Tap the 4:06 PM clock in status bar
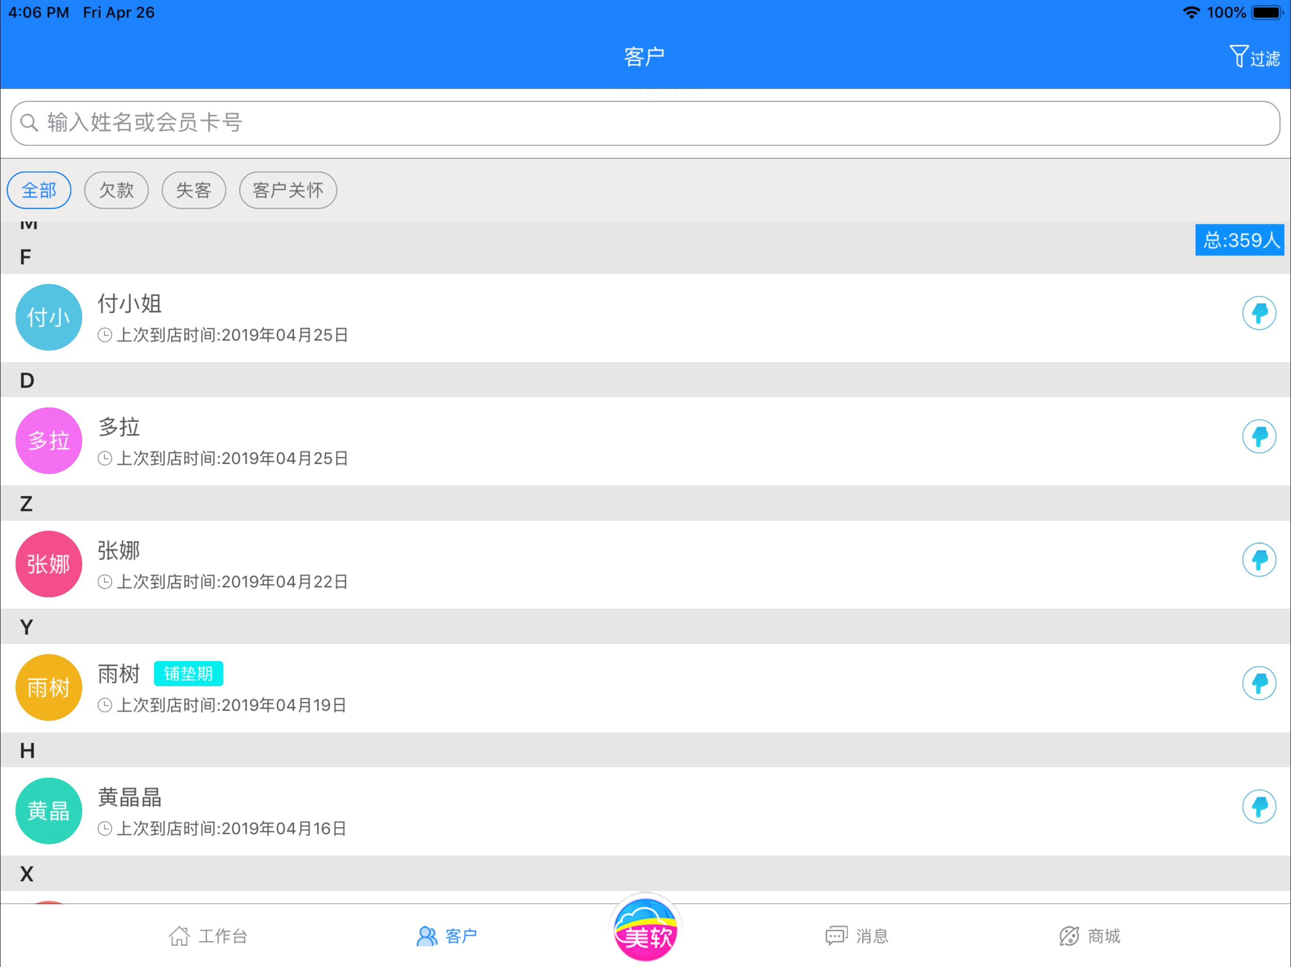Screen dimensions: 1291x967 pyautogui.click(x=39, y=12)
